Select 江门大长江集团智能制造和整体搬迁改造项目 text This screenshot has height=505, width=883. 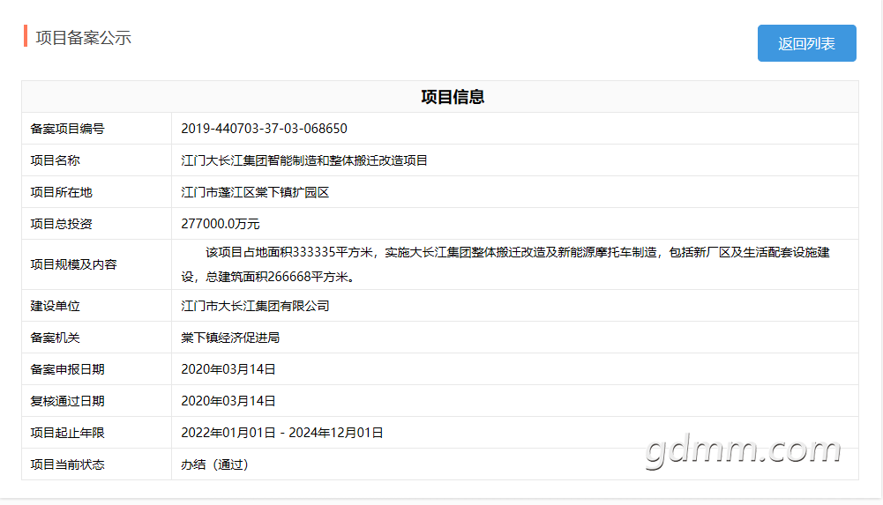click(304, 160)
